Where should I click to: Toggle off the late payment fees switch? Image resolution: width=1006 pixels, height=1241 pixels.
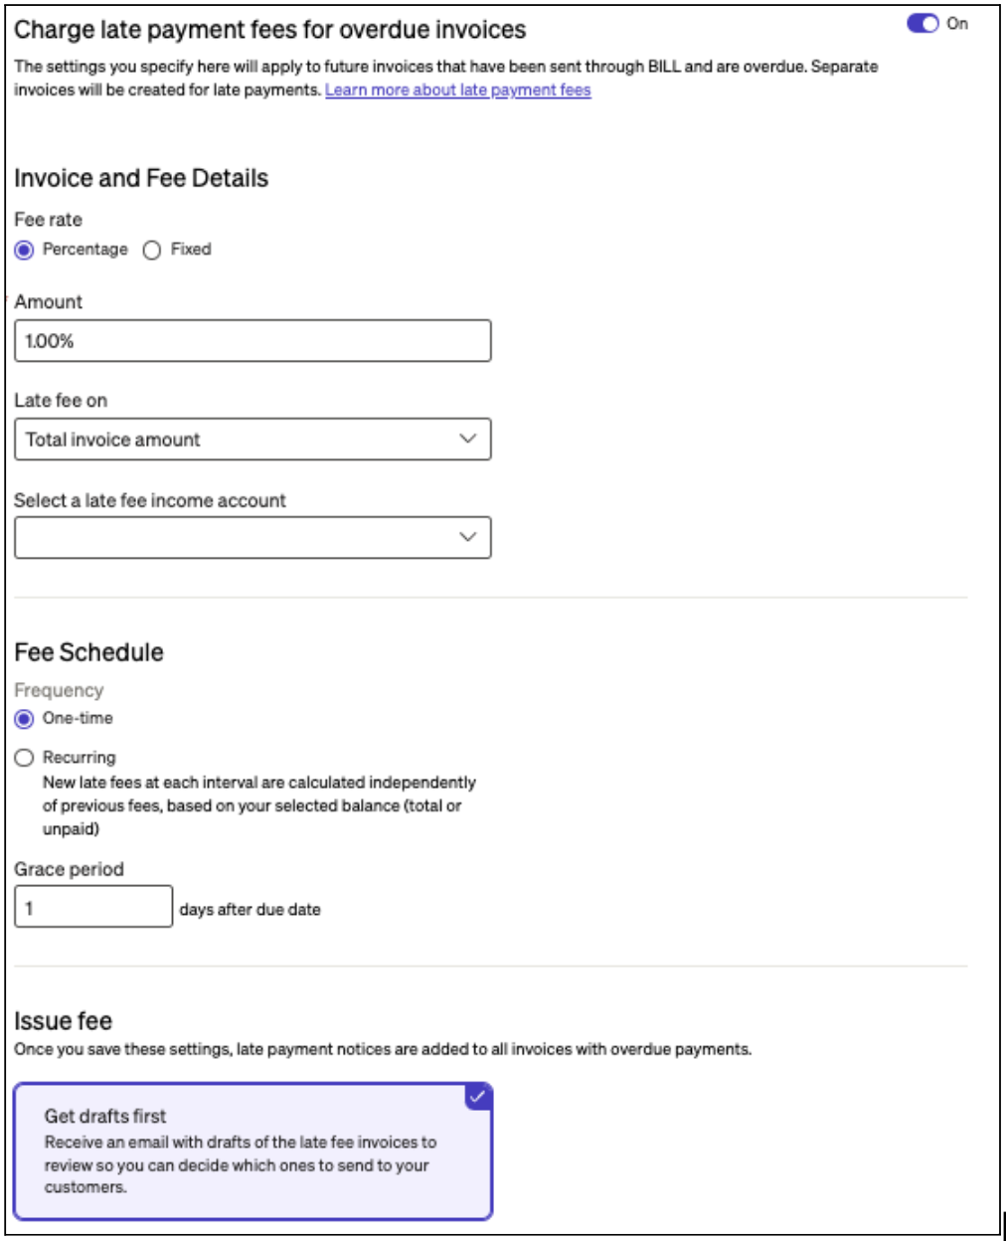pyautogui.click(x=922, y=24)
